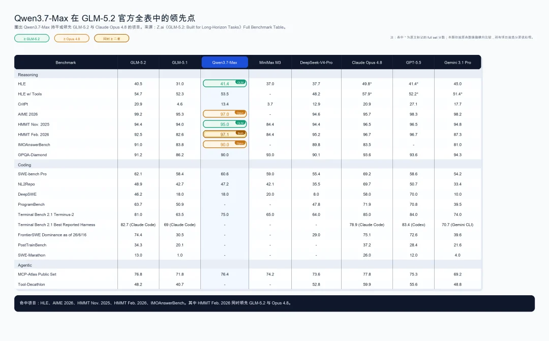
Task: Click the highlighted IMOAnswerBench 90.0 cell
Action: tap(225, 145)
